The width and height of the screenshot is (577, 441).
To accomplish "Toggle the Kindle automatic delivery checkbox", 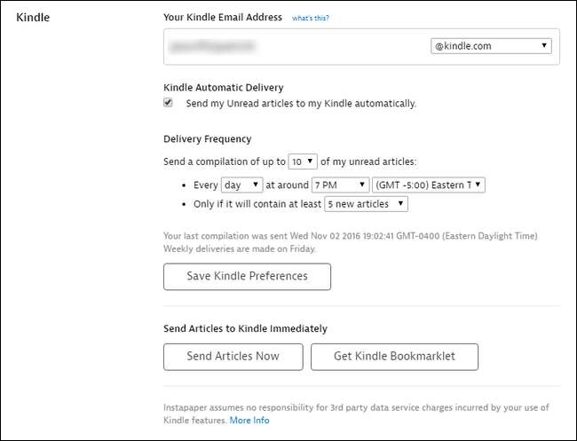I will pyautogui.click(x=169, y=103).
